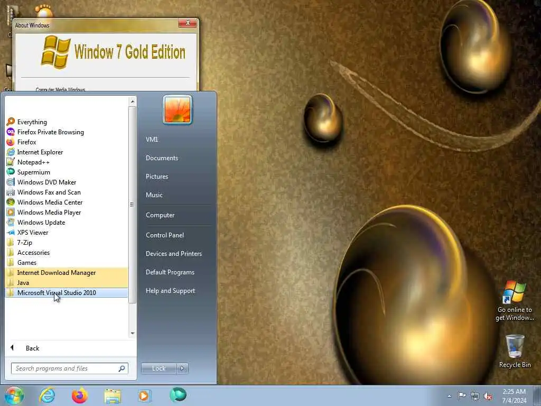This screenshot has height=406, width=541.
Task: Select Go online to get Windows shortcut
Action: (x=515, y=301)
